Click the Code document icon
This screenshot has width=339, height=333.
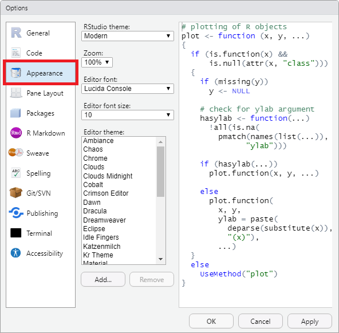coord(16,53)
